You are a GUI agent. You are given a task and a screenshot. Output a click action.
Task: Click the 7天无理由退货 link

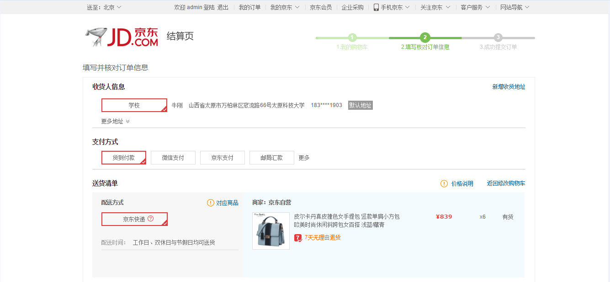pos(323,237)
